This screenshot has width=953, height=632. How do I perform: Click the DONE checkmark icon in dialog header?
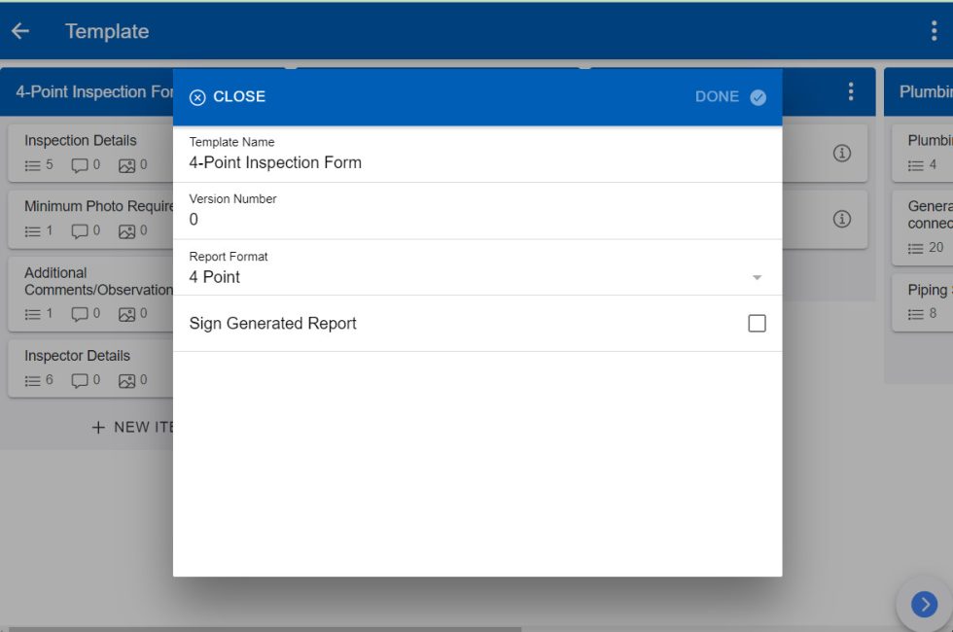pos(758,96)
